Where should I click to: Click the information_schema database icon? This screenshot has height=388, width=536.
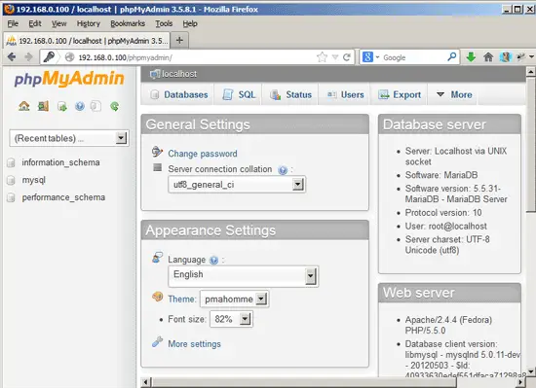(11, 162)
